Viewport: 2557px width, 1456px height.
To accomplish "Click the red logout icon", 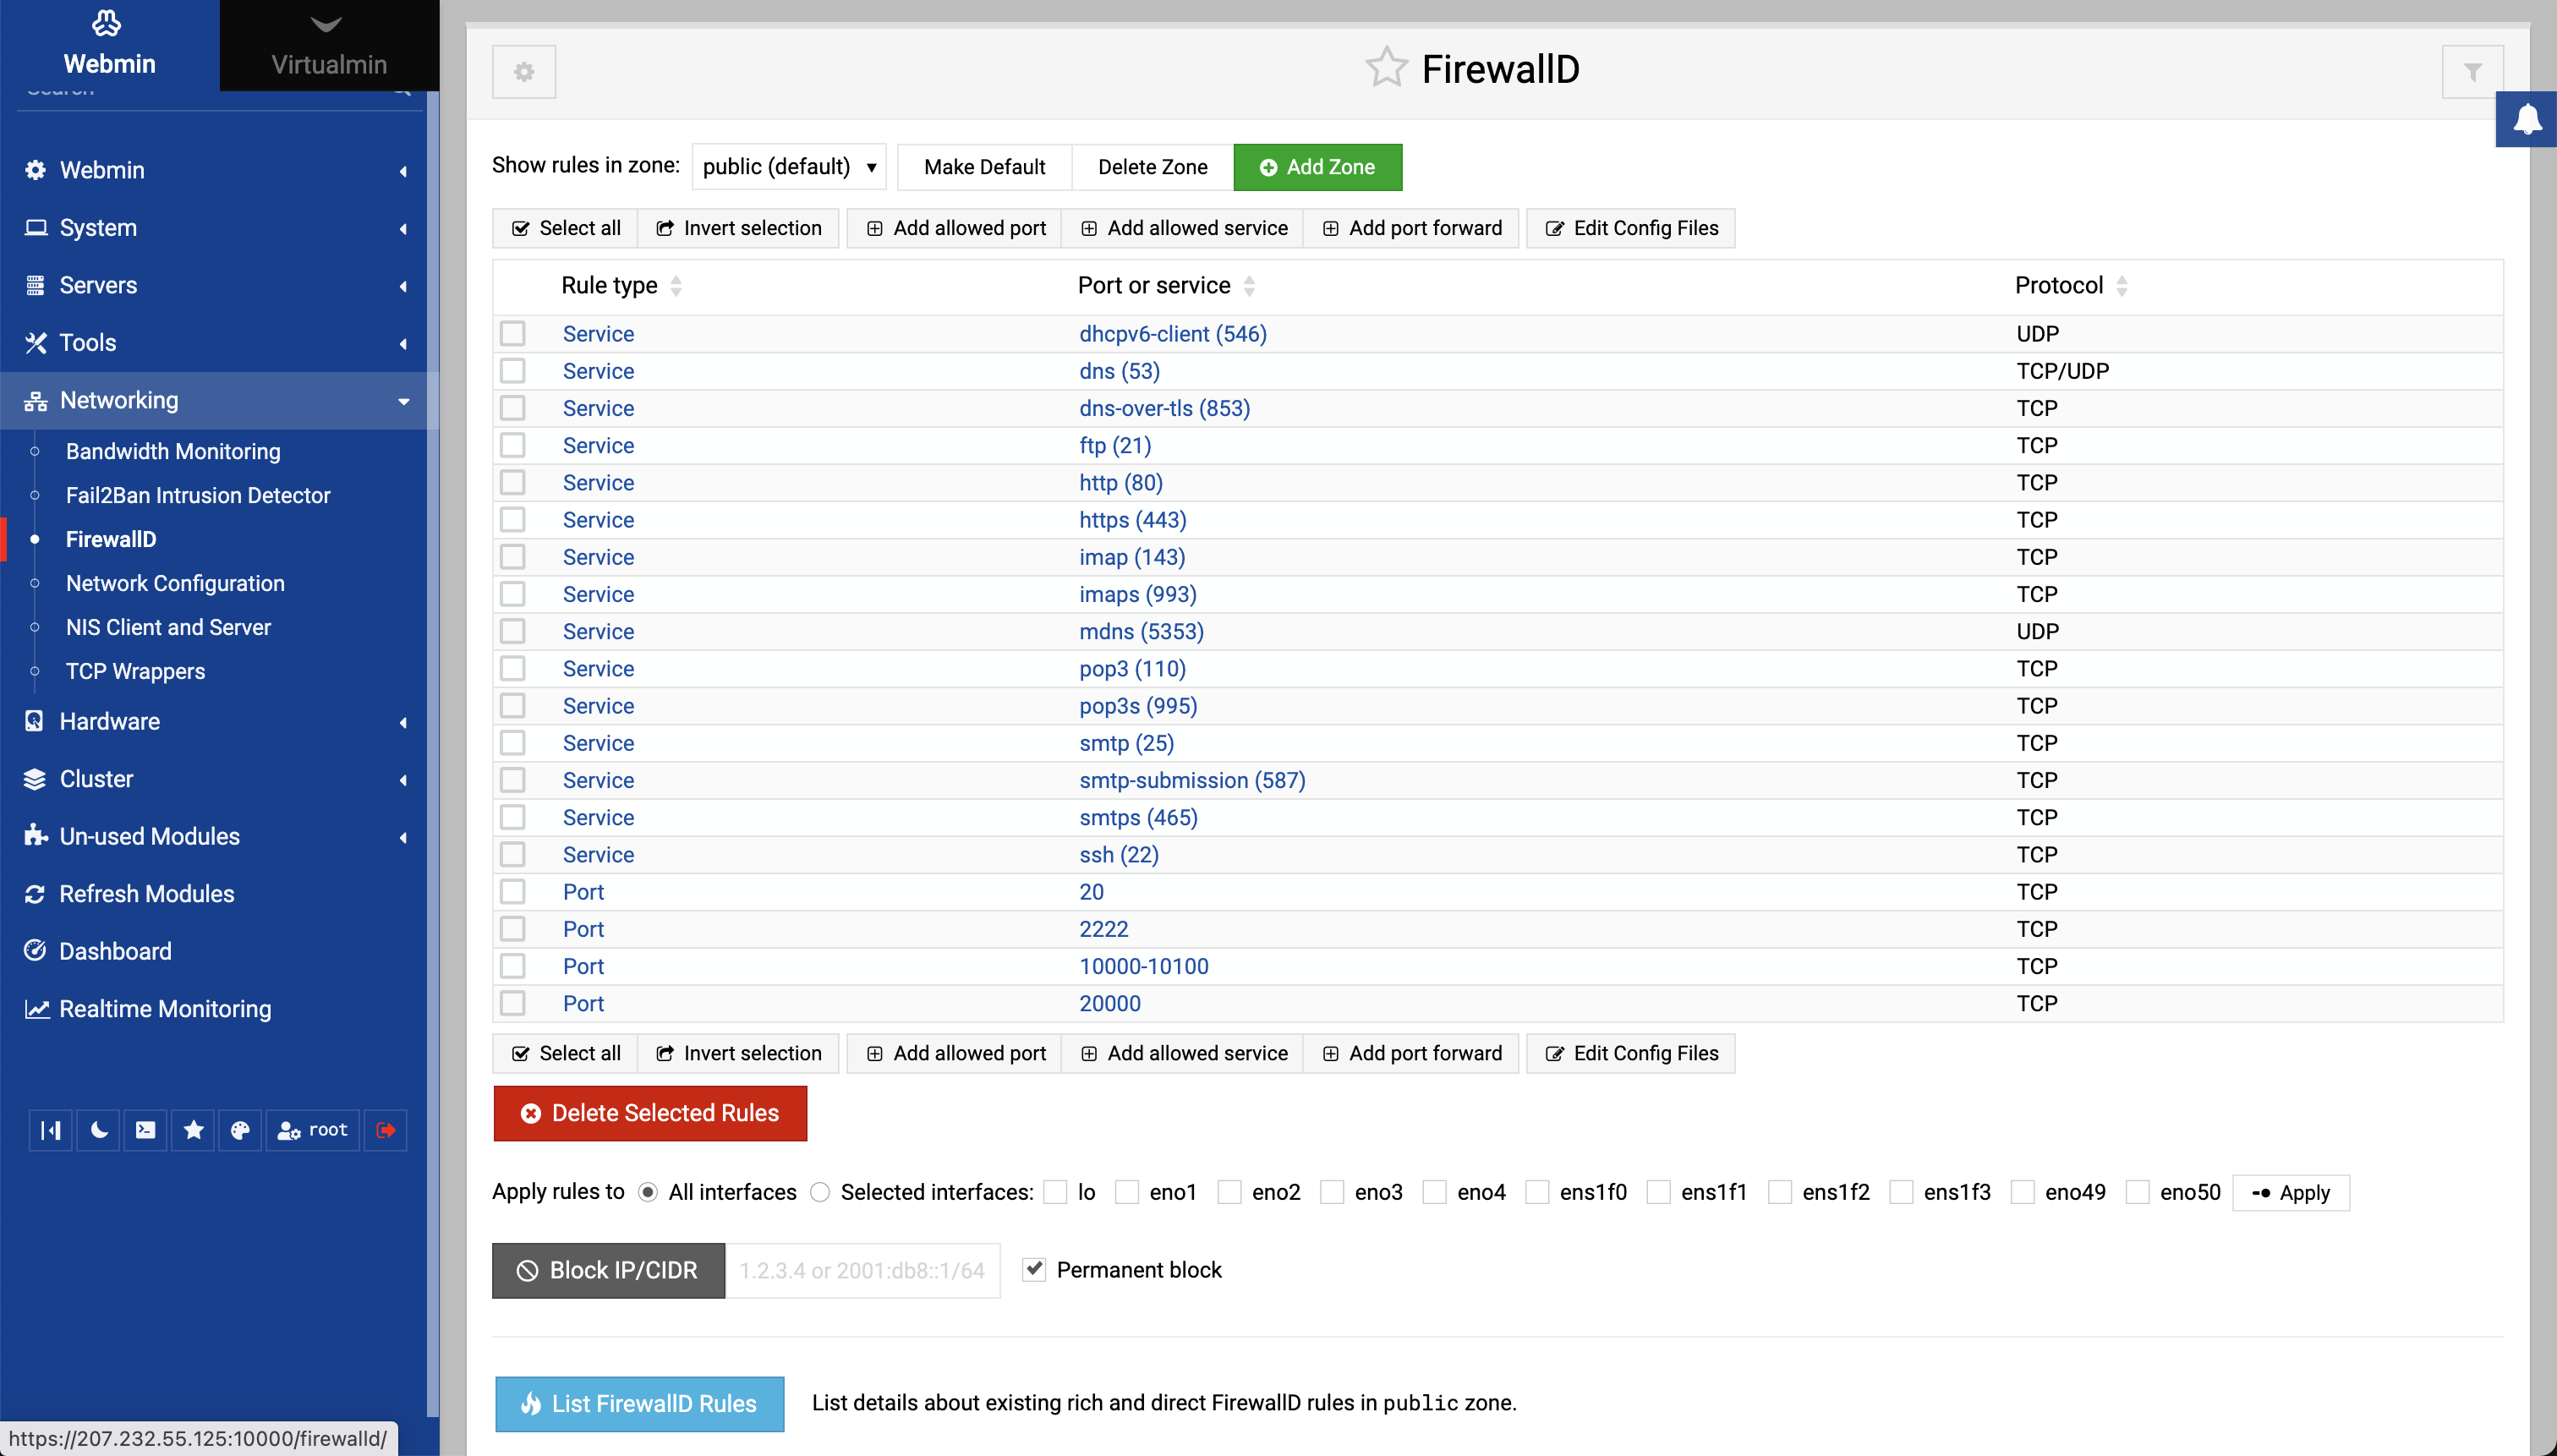I will (x=386, y=1130).
